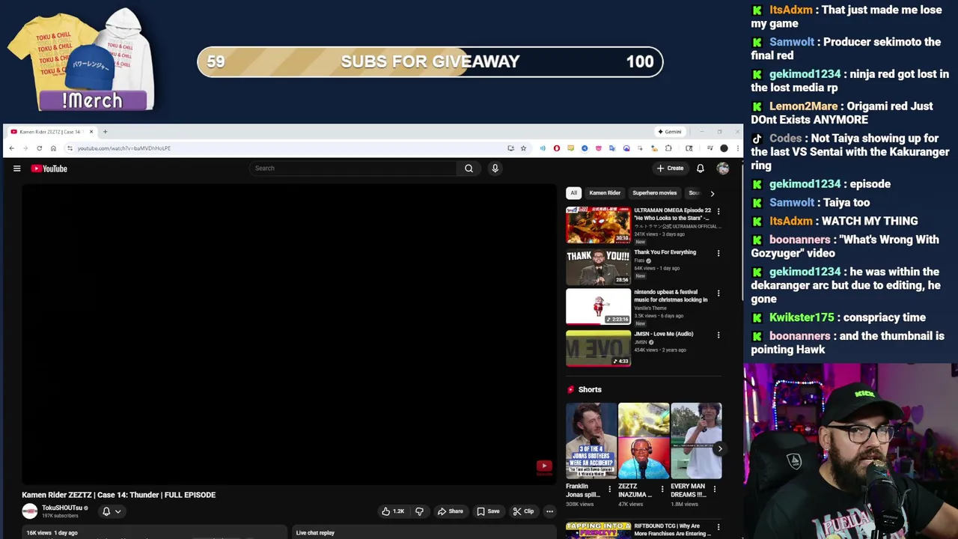Screen dimensions: 958x539
Task: Click the 16K views 1 day ago text
Action: [x=52, y=533]
